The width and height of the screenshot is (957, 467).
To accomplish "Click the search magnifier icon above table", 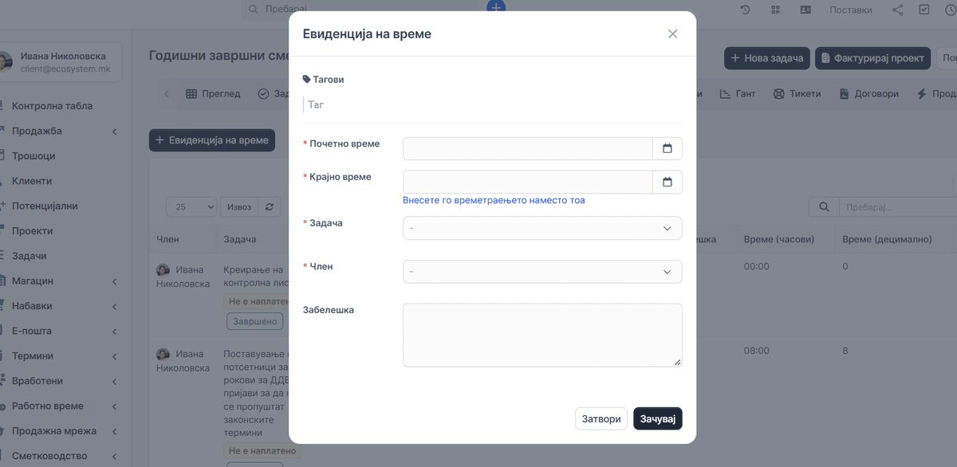I will click(x=824, y=207).
